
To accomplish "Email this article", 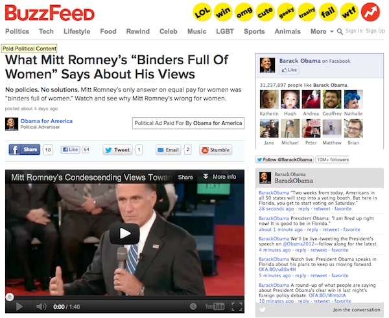I will [x=169, y=150].
